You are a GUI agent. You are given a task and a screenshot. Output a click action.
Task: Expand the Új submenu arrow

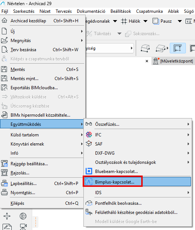click(82, 31)
